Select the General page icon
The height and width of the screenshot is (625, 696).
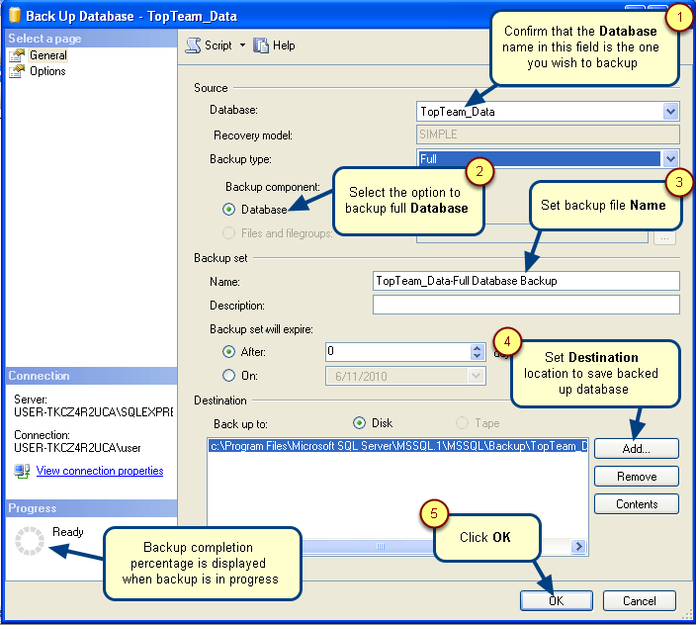coord(16,56)
